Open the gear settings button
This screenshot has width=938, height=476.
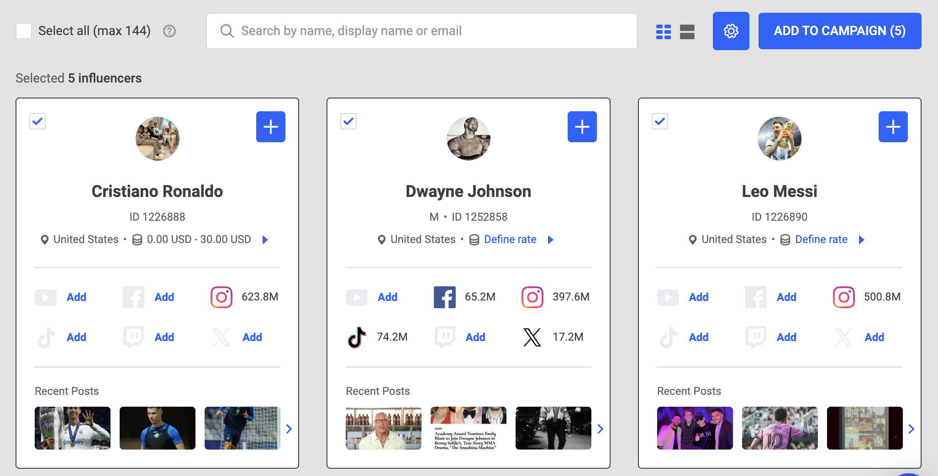pos(731,31)
